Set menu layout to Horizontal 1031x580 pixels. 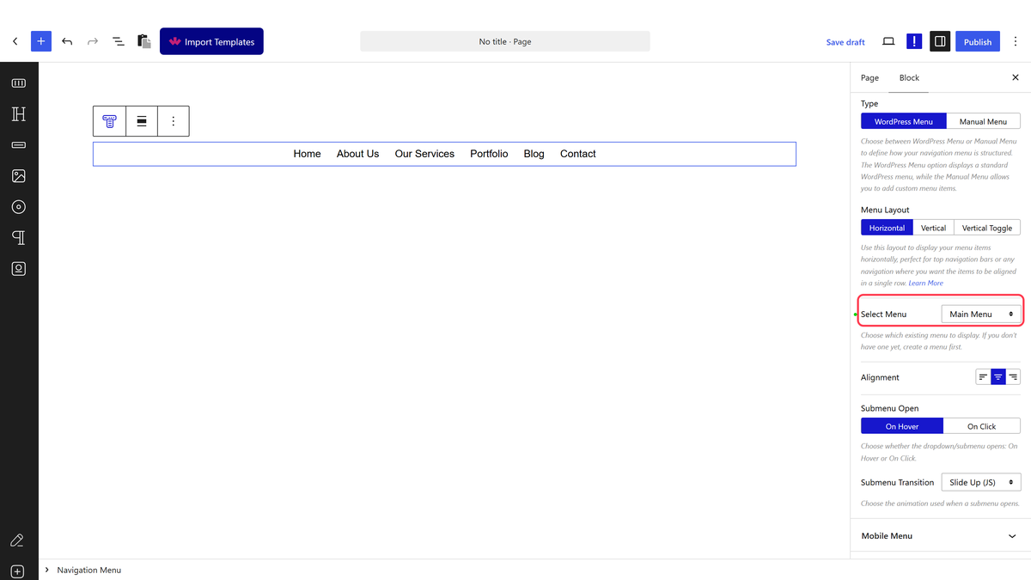click(x=887, y=228)
